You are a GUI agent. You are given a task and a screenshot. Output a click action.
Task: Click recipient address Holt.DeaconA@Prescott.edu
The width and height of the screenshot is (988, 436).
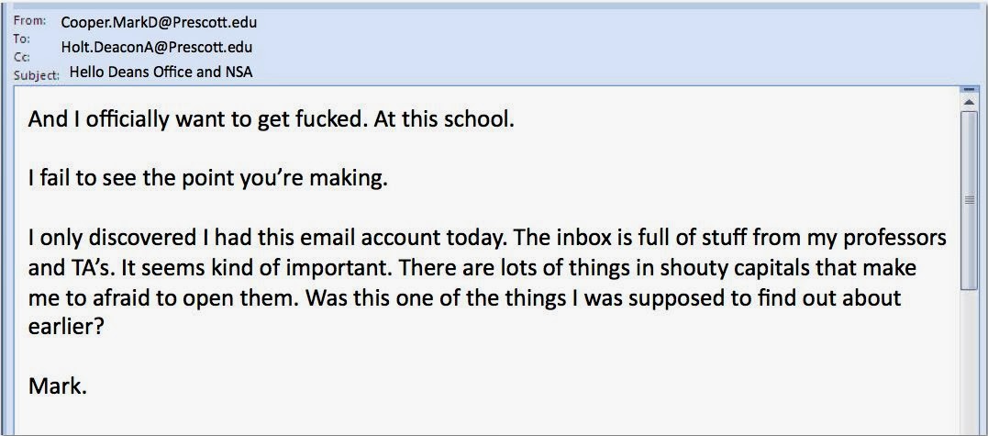[156, 47]
